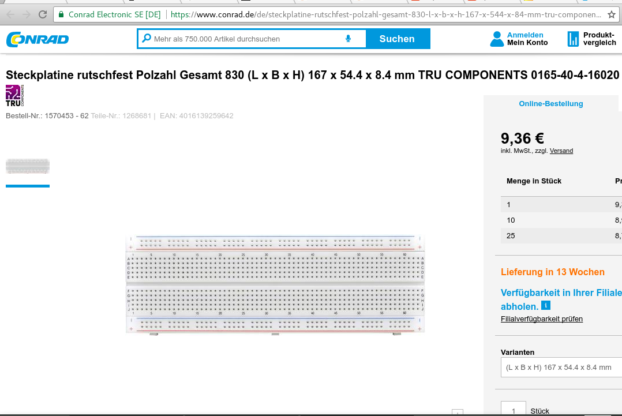
Task: Click the TRU Components brand logo
Action: point(14,96)
